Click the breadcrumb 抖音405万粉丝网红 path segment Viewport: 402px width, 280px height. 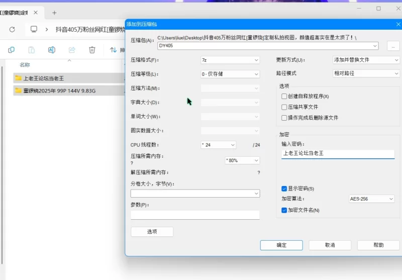90,30
